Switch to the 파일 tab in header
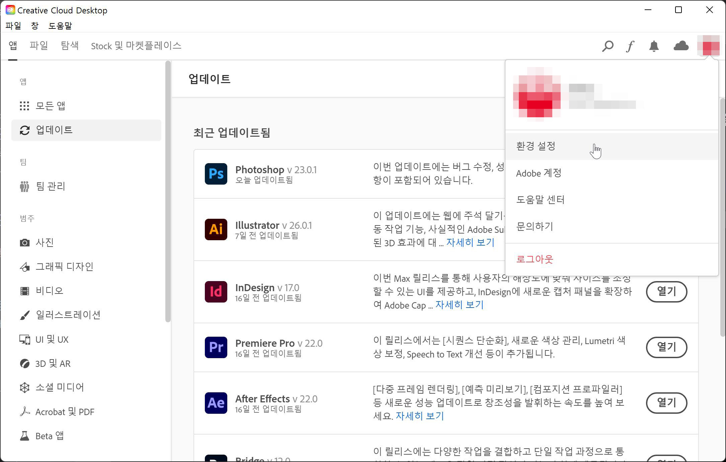Viewport: 726px width, 462px height. point(39,46)
